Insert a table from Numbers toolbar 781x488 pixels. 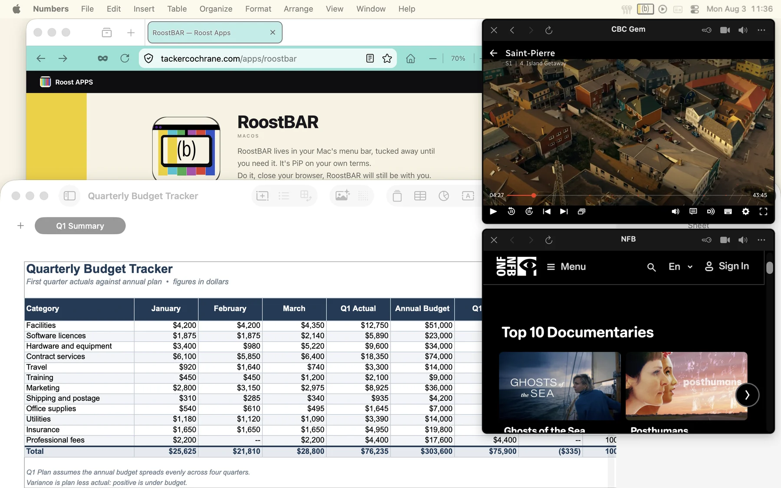(420, 196)
